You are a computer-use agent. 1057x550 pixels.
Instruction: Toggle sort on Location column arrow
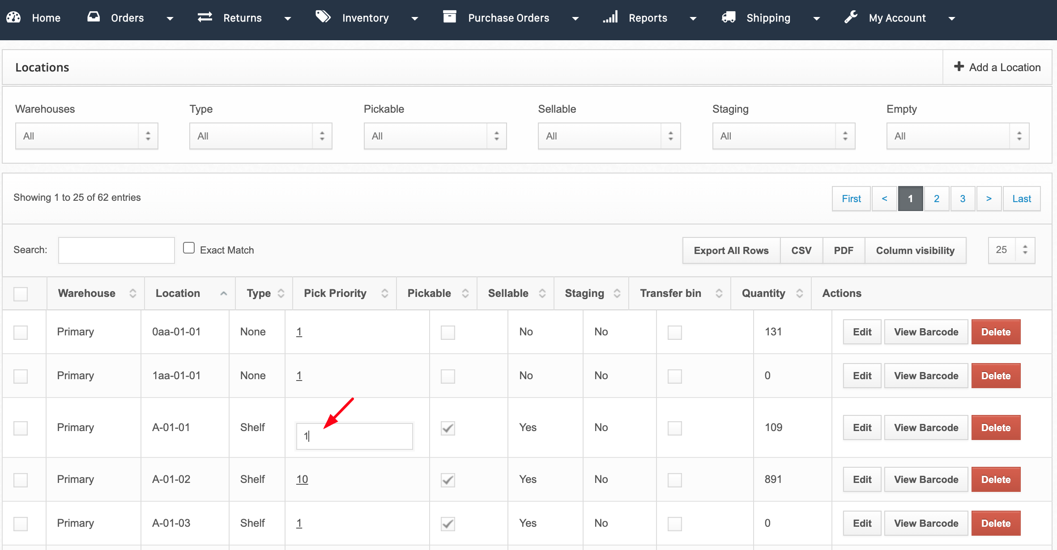pos(224,293)
